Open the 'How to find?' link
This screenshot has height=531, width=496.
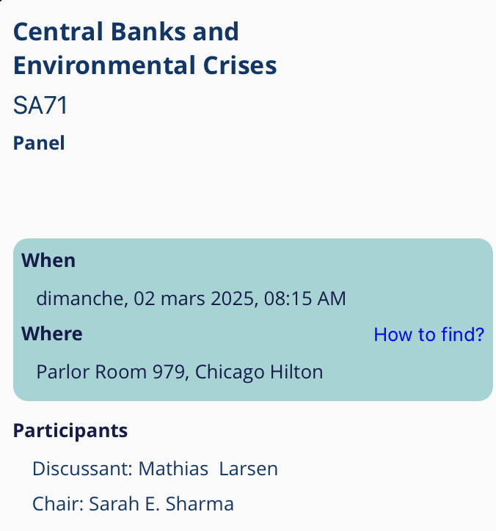(x=428, y=335)
